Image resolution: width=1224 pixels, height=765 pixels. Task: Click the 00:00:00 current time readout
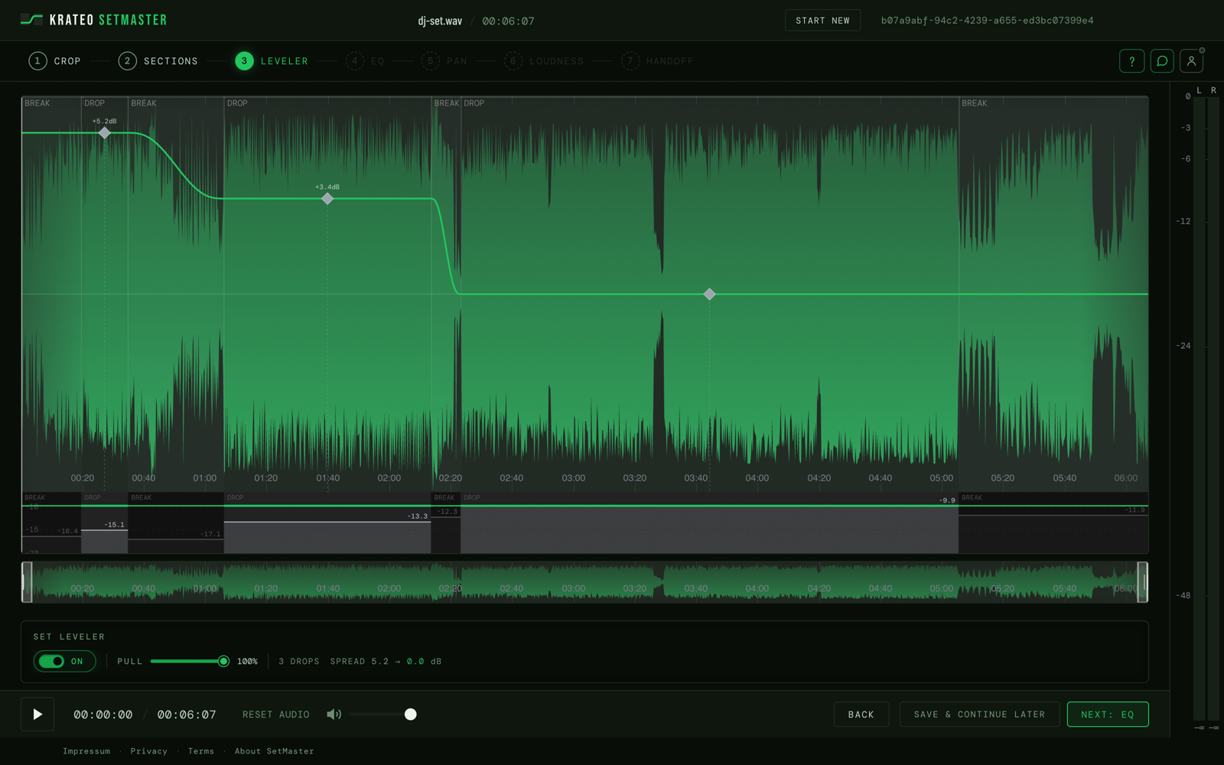pos(103,715)
